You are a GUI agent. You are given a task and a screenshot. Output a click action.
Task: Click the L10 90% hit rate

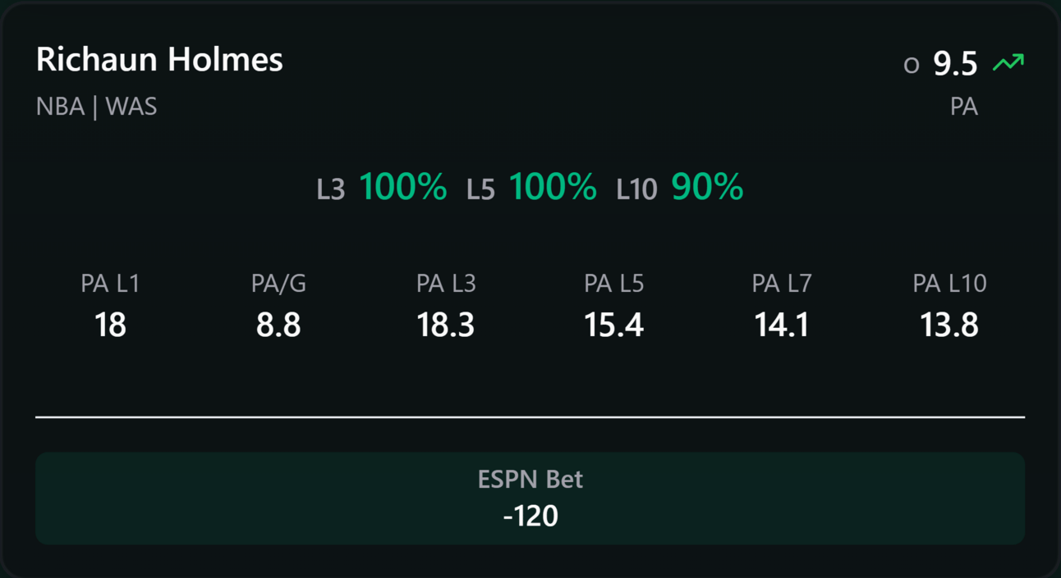point(680,188)
